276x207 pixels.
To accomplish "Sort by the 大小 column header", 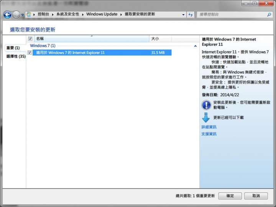I will click(160, 39).
